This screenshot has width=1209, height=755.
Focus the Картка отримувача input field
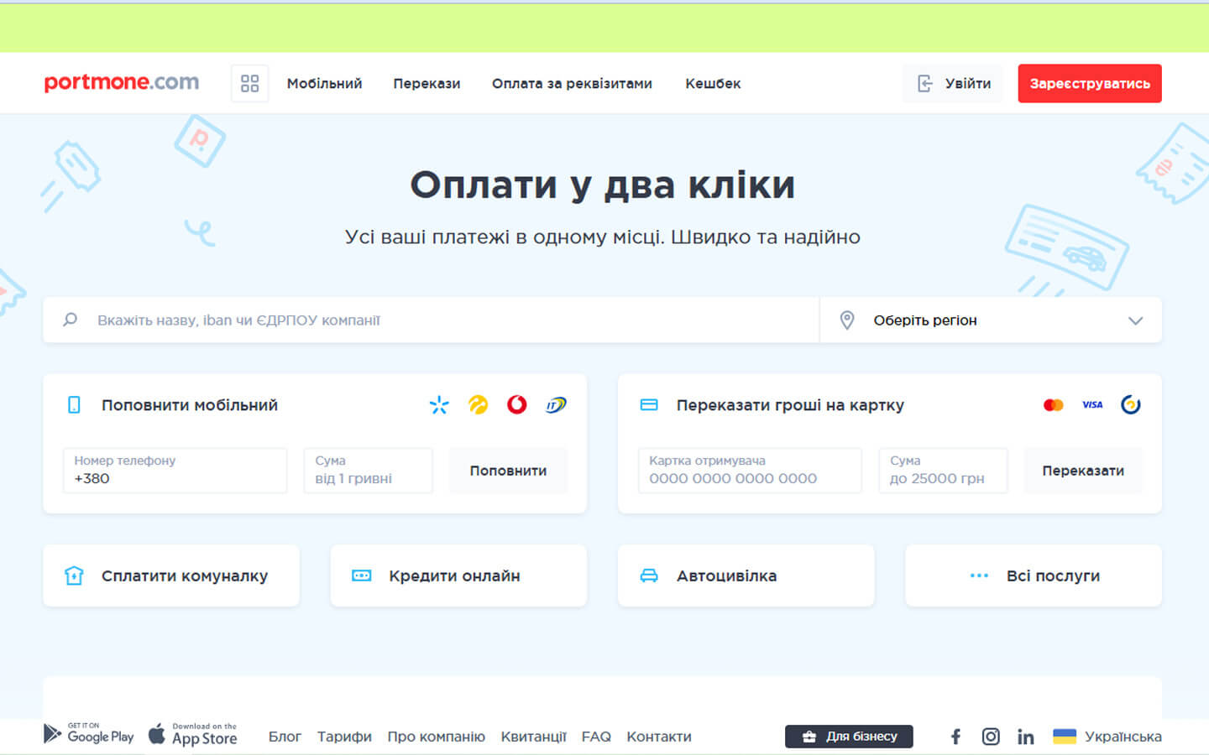(x=750, y=471)
